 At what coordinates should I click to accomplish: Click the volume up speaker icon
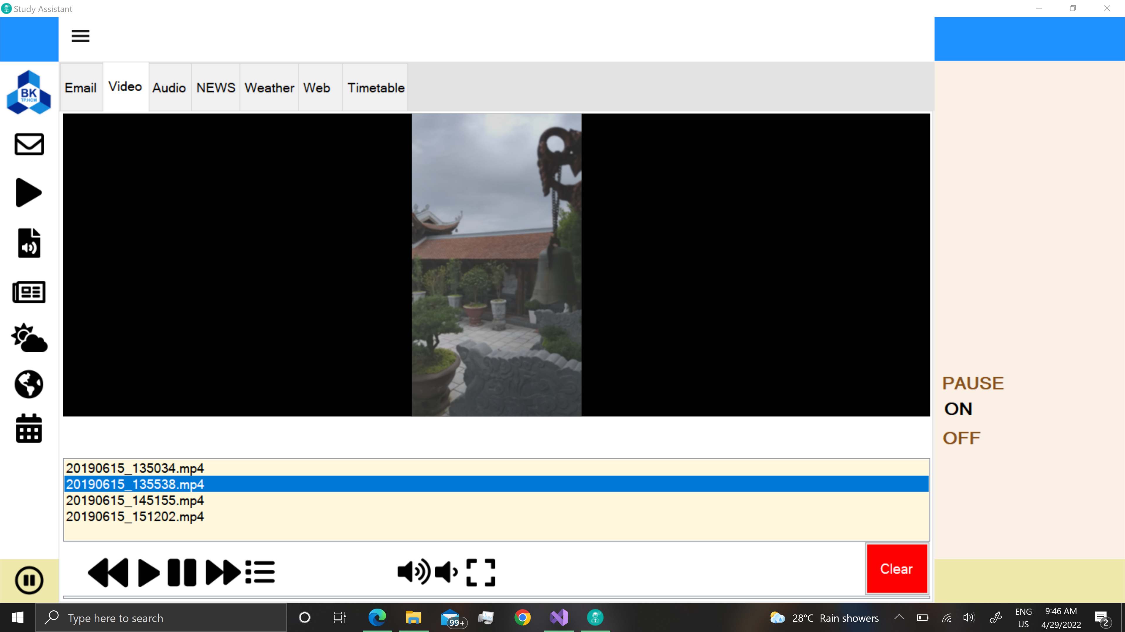point(413,572)
